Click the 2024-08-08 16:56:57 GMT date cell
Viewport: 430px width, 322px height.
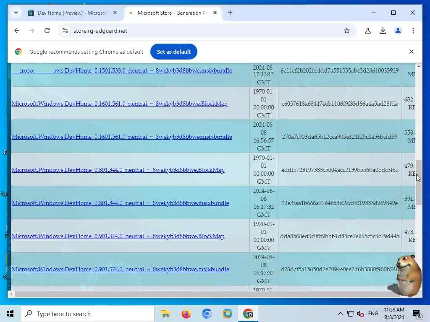pyautogui.click(x=264, y=137)
